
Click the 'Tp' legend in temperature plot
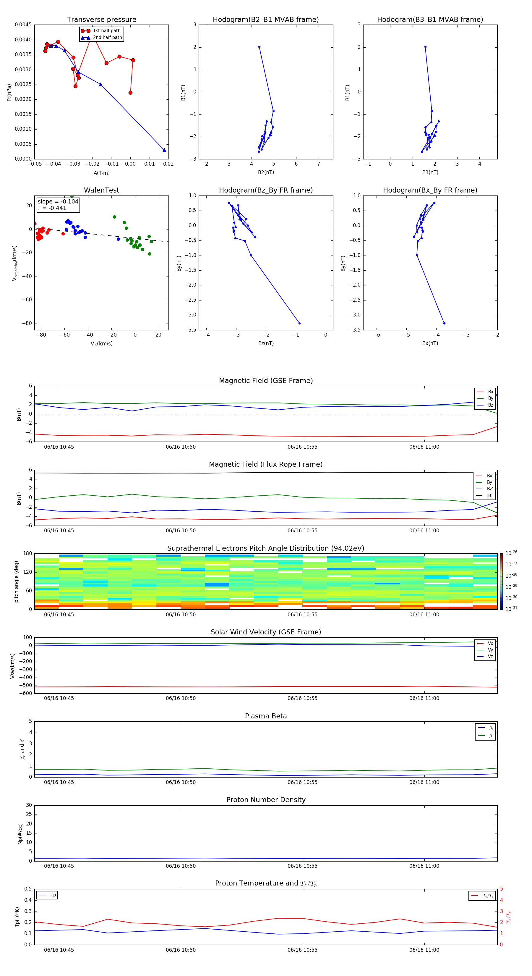(47, 895)
